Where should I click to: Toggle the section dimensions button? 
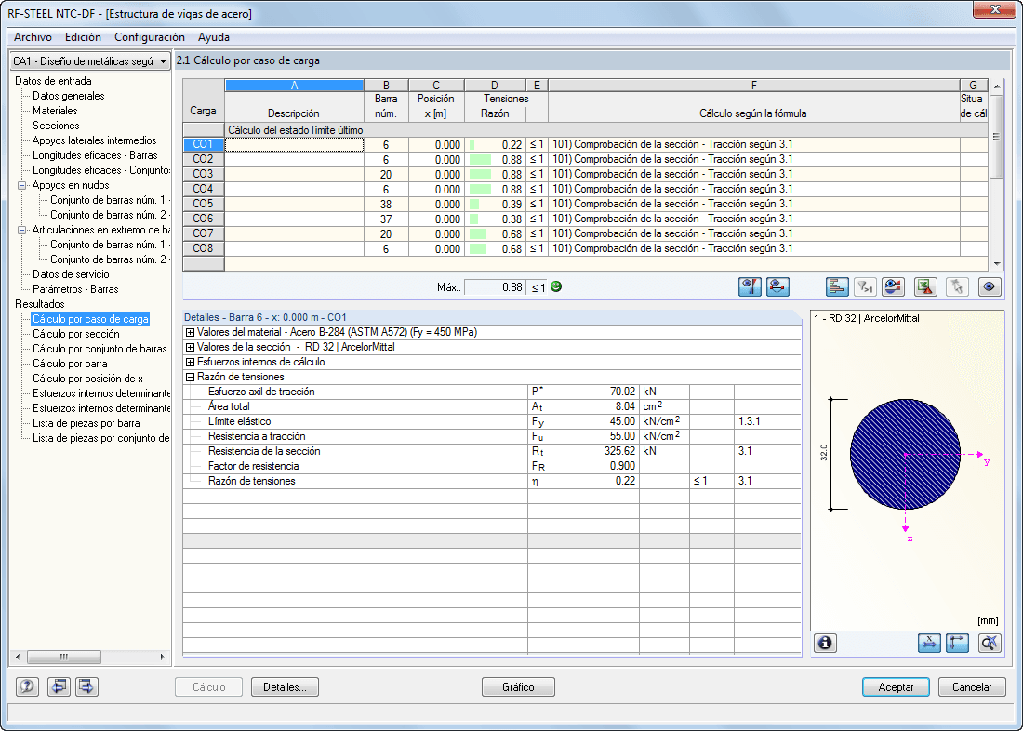929,643
